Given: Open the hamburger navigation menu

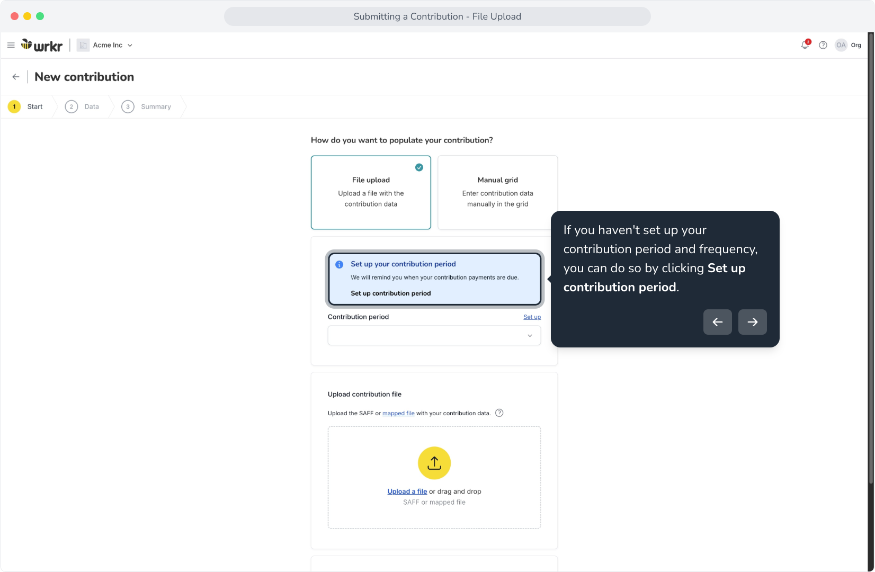Looking at the screenshot, I should click(11, 45).
